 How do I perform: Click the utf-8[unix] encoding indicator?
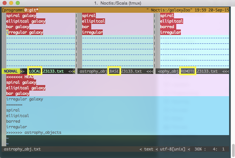click(x=173, y=149)
